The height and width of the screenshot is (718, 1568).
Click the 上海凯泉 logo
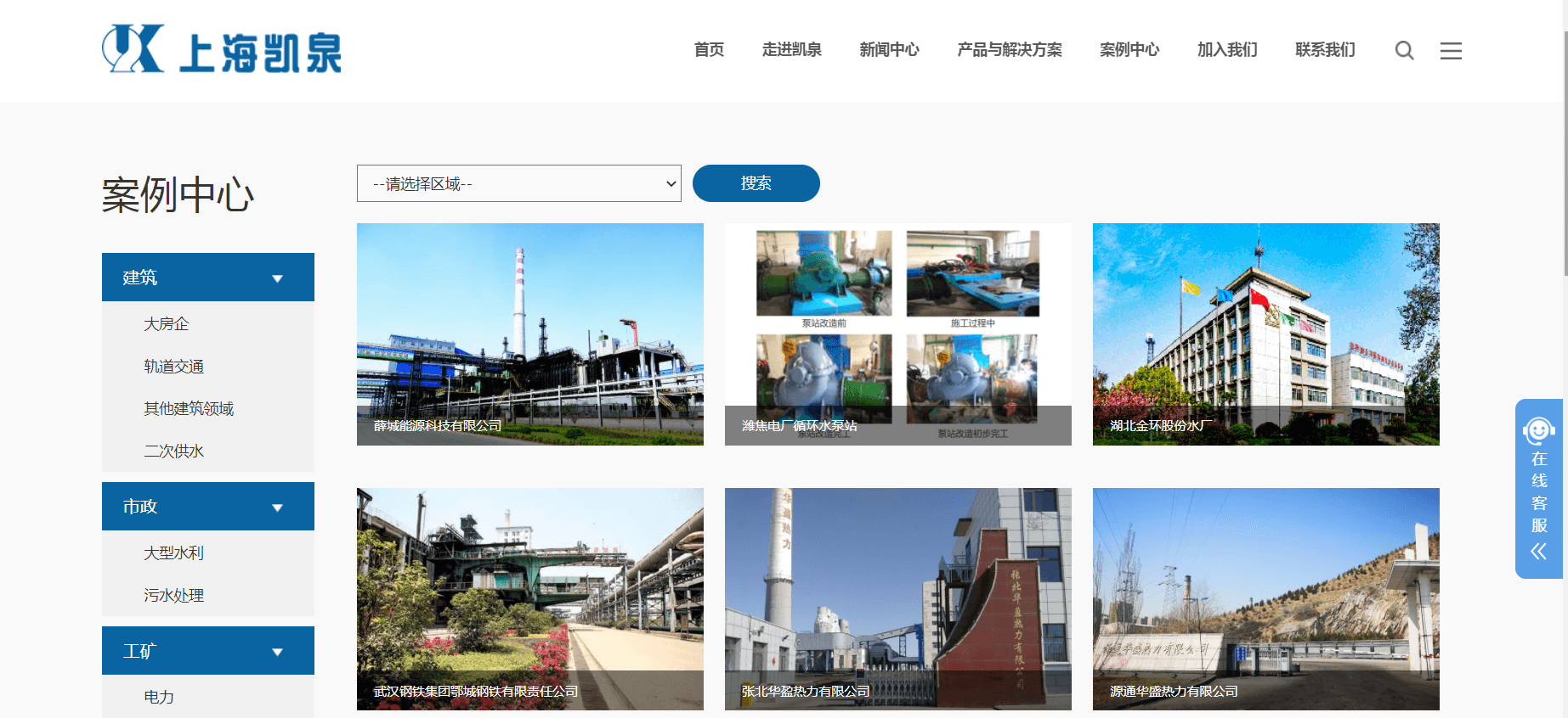pyautogui.click(x=222, y=49)
